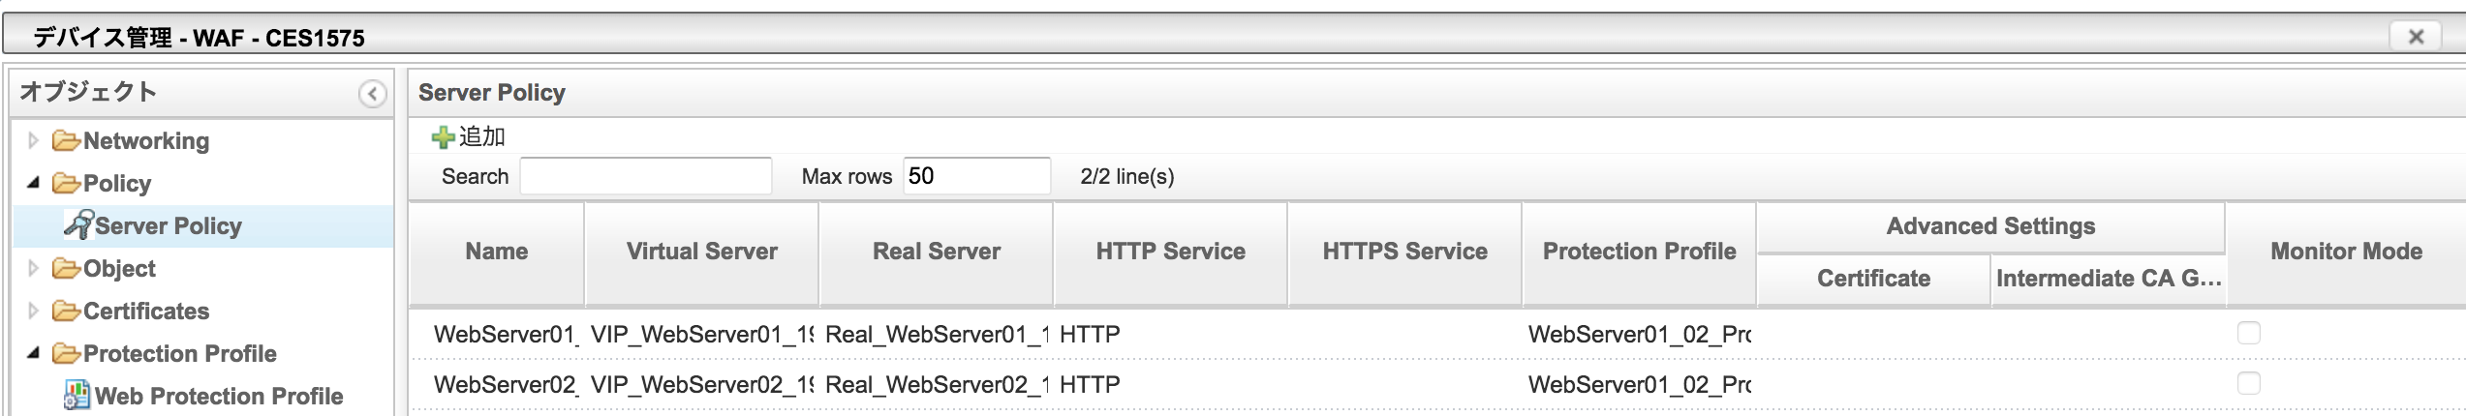The height and width of the screenshot is (416, 2466).
Task: Expand the Certificates tree node
Action: click(x=33, y=311)
